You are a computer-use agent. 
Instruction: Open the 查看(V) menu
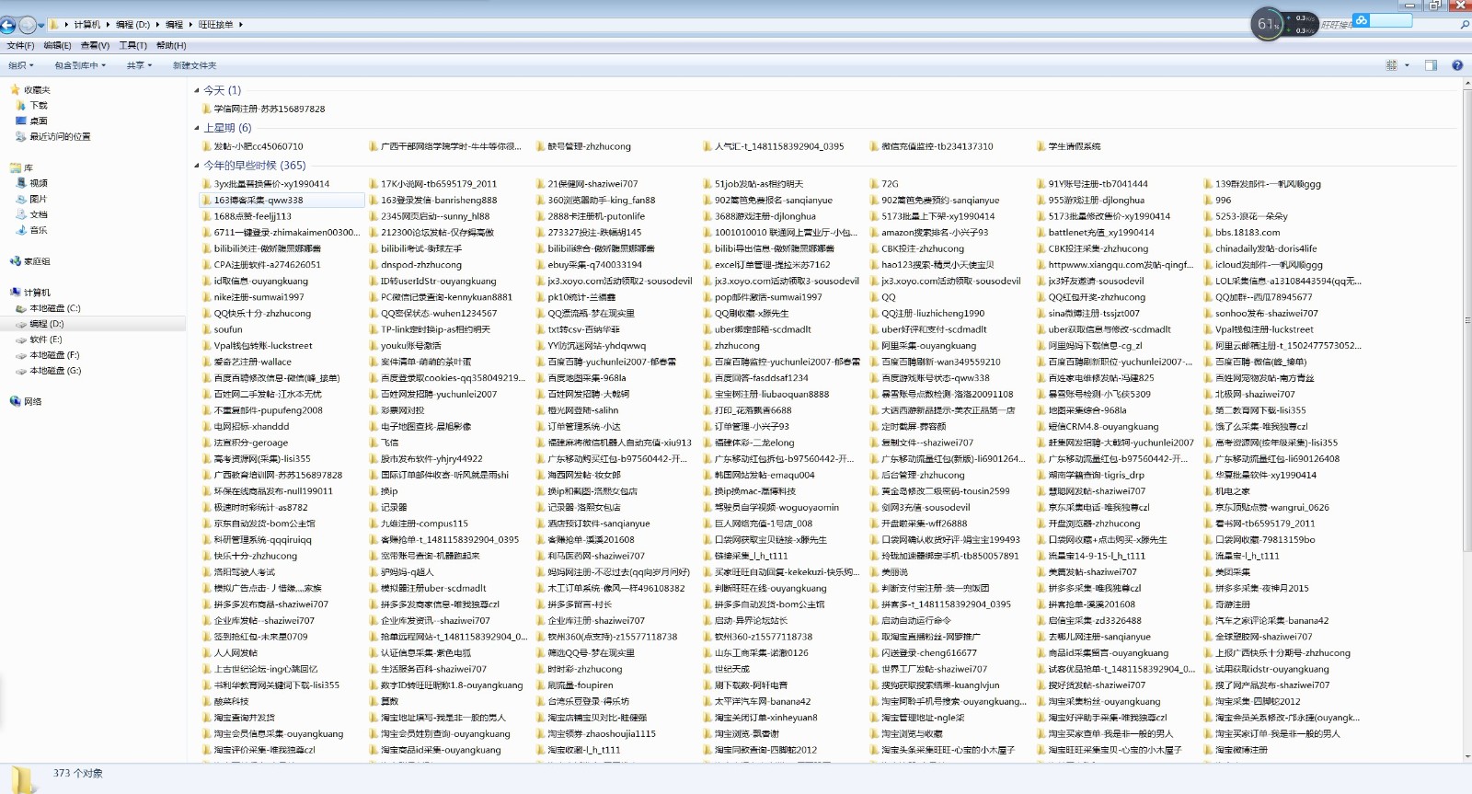point(95,45)
